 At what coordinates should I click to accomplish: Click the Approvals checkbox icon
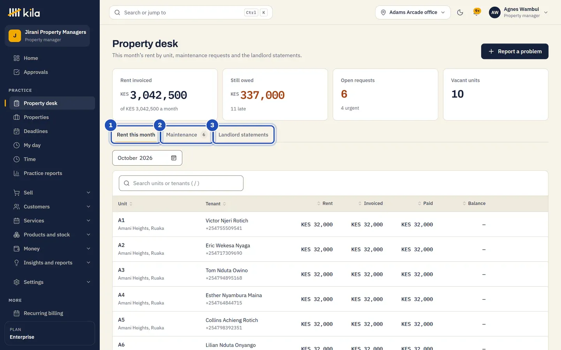point(16,72)
